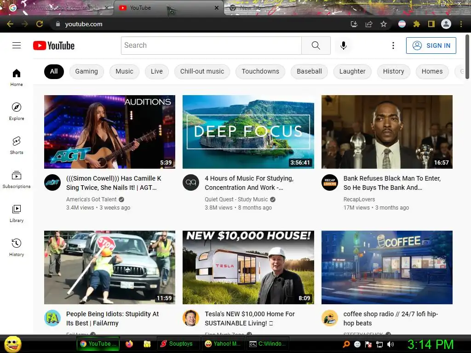Select the Homes filter chip
The height and width of the screenshot is (353, 471).
(x=432, y=71)
